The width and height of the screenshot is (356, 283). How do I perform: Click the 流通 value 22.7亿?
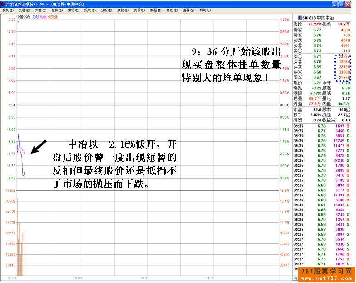pos(344,115)
